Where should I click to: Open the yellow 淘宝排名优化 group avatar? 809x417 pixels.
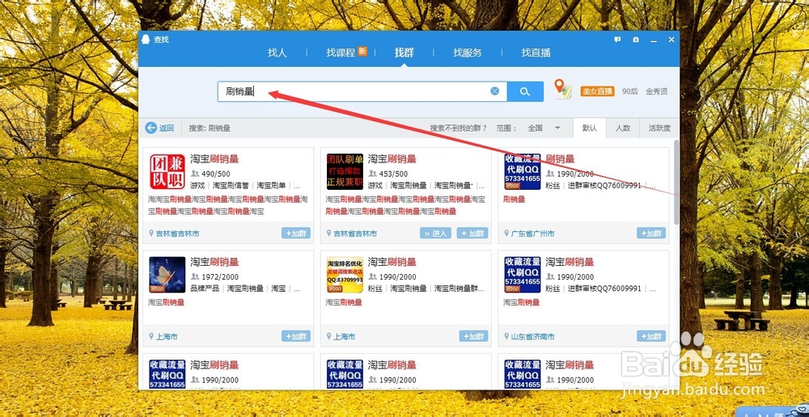[x=345, y=275]
